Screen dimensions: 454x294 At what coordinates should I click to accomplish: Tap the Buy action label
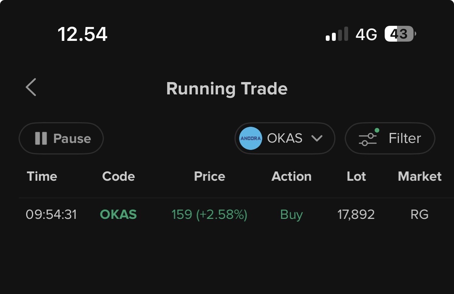click(291, 214)
